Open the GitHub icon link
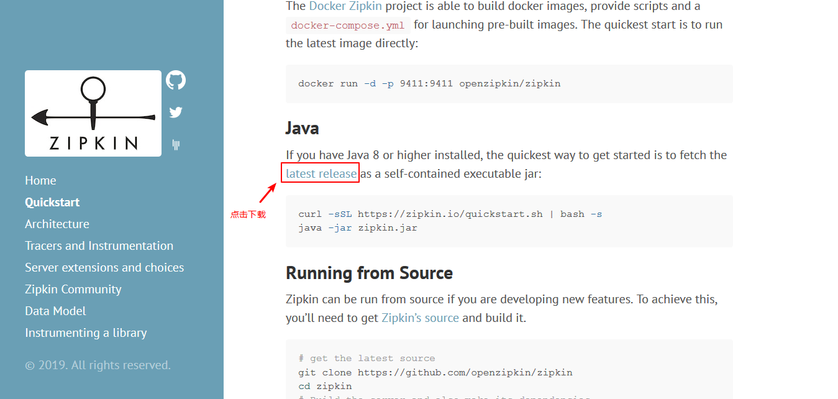Image resolution: width=838 pixels, height=399 pixels. tap(176, 80)
